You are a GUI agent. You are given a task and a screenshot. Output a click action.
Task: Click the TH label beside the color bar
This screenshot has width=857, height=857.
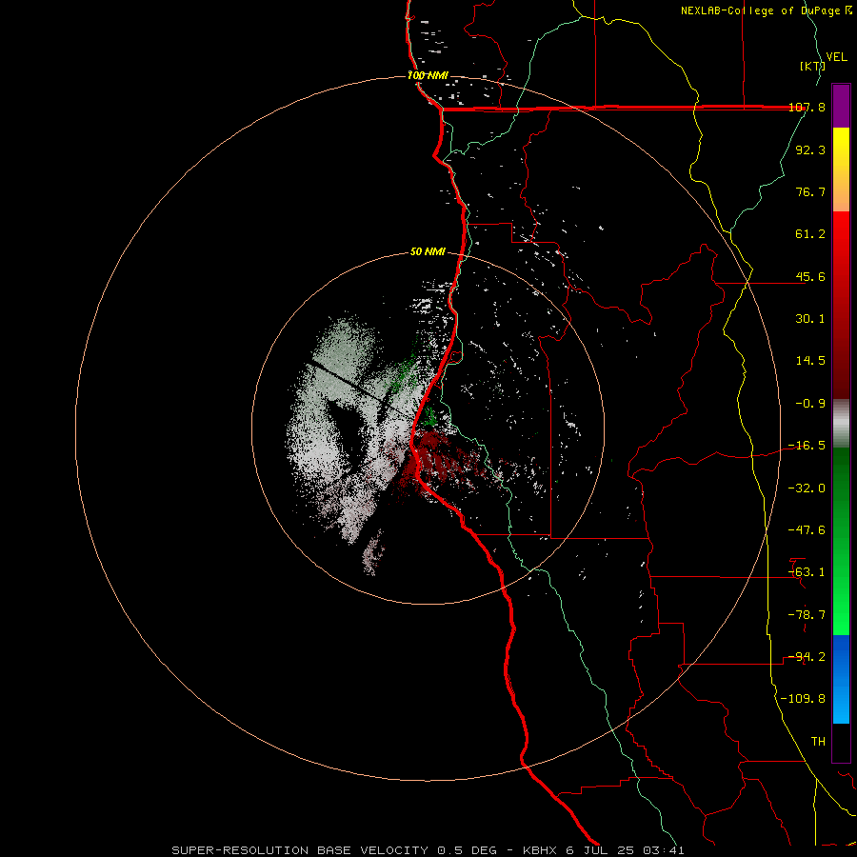click(x=818, y=742)
